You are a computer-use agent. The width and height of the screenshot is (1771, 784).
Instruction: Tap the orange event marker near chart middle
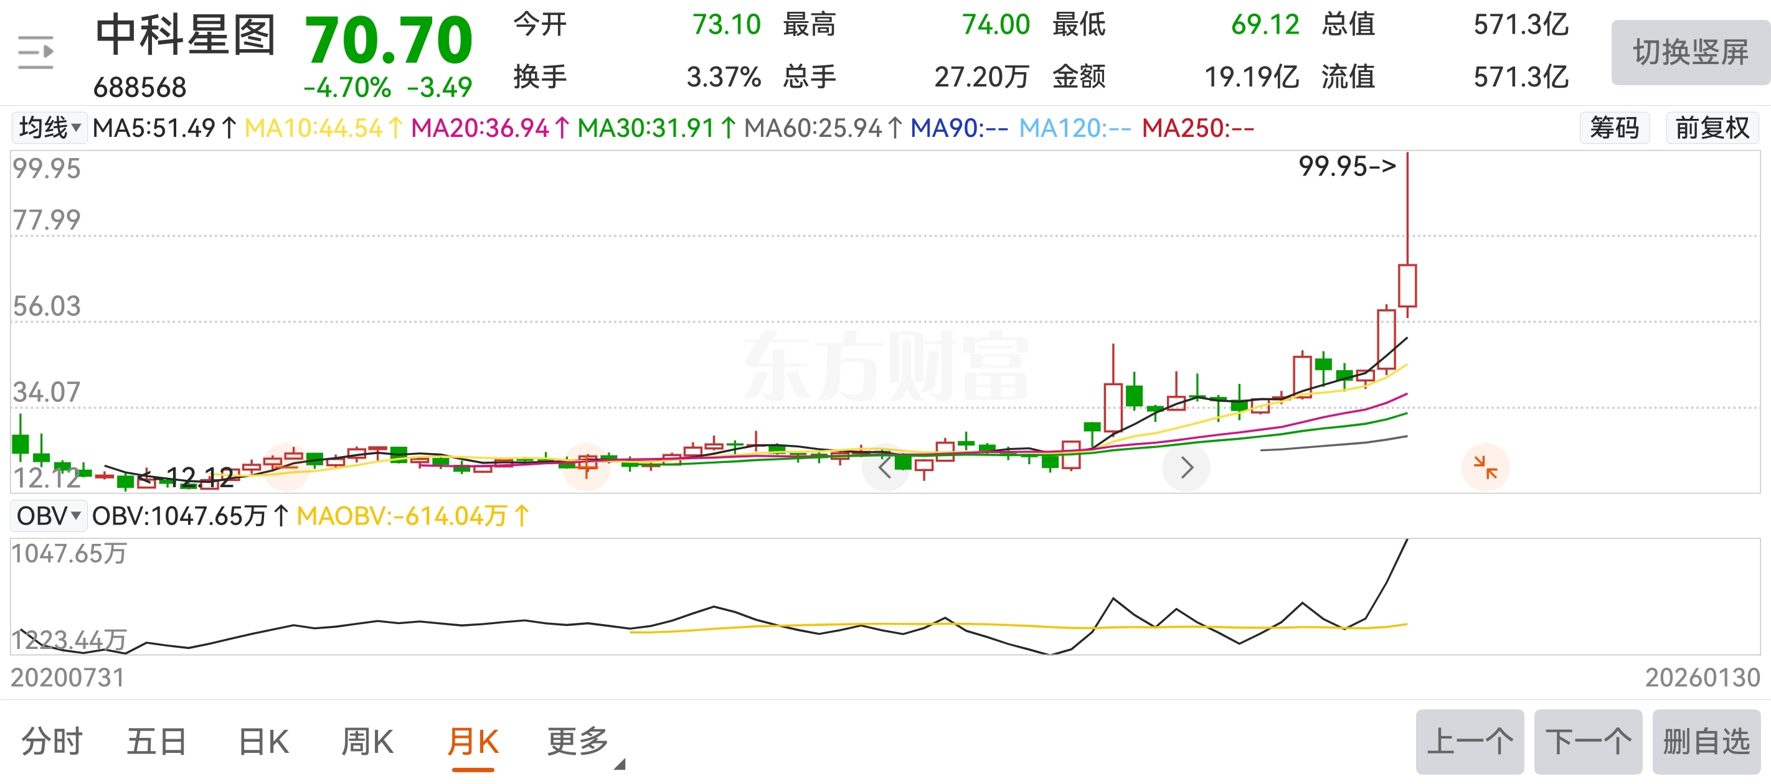click(587, 467)
